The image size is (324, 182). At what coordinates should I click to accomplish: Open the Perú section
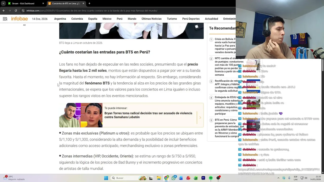(x=119, y=19)
